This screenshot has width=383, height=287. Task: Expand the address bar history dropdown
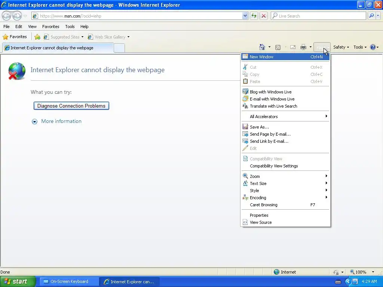coord(245,16)
